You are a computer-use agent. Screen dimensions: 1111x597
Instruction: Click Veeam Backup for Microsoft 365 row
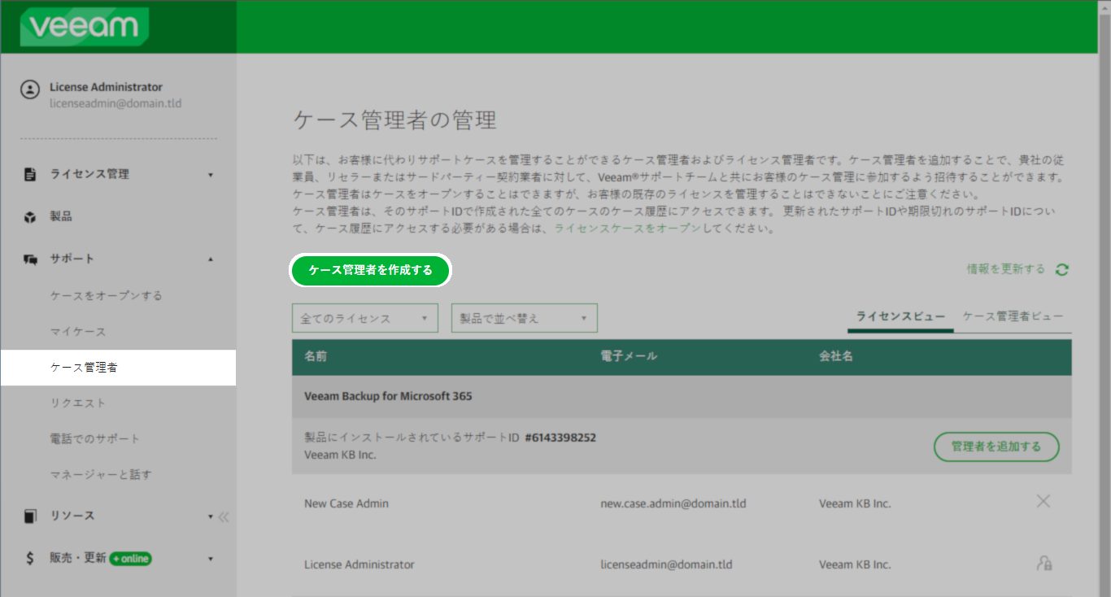682,396
